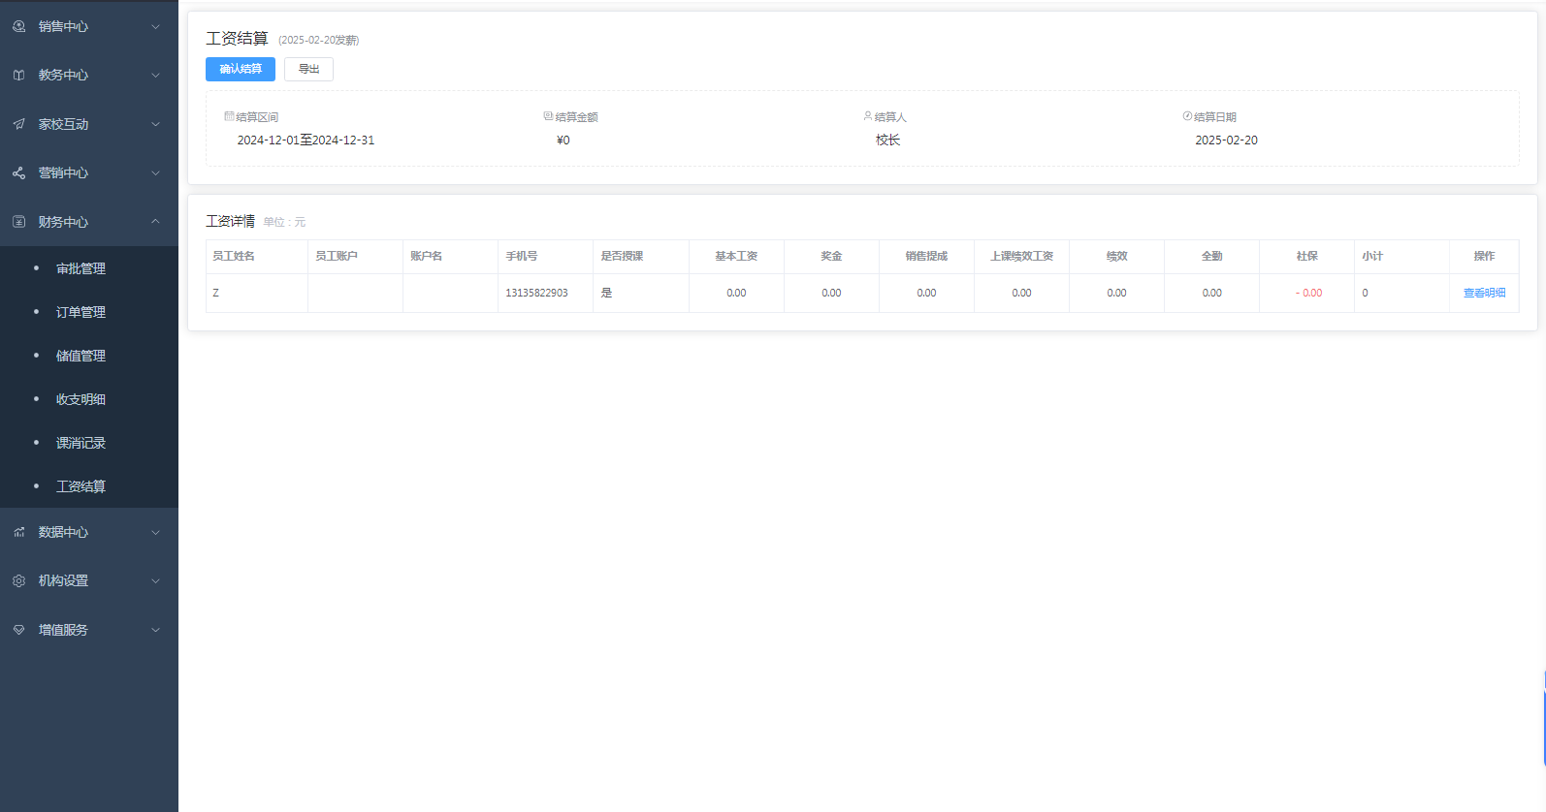The width and height of the screenshot is (1546, 812).
Task: Open 课消记录 submenu item
Action: (89, 443)
